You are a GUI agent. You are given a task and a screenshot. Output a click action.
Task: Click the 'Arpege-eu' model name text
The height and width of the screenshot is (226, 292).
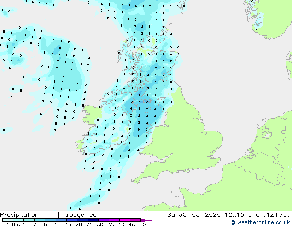click(80, 215)
